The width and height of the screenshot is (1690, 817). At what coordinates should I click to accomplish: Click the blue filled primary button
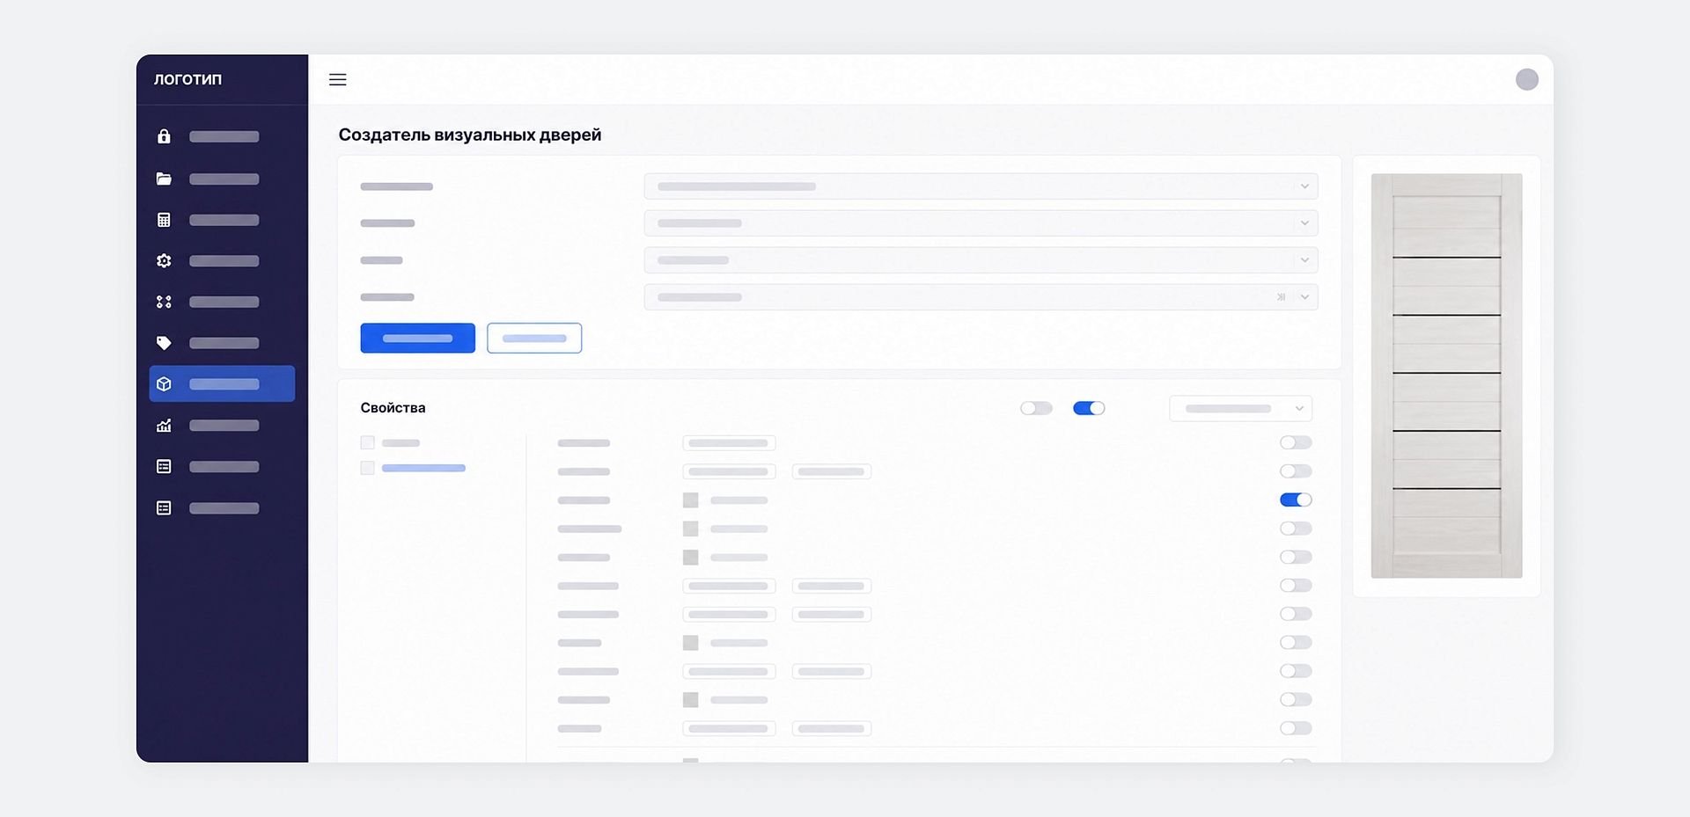point(417,339)
